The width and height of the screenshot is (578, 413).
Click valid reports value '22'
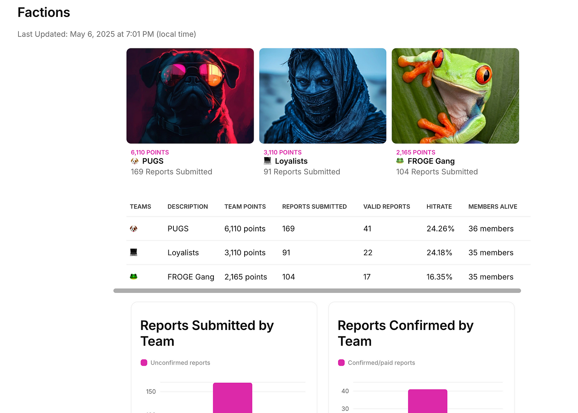[x=368, y=253]
